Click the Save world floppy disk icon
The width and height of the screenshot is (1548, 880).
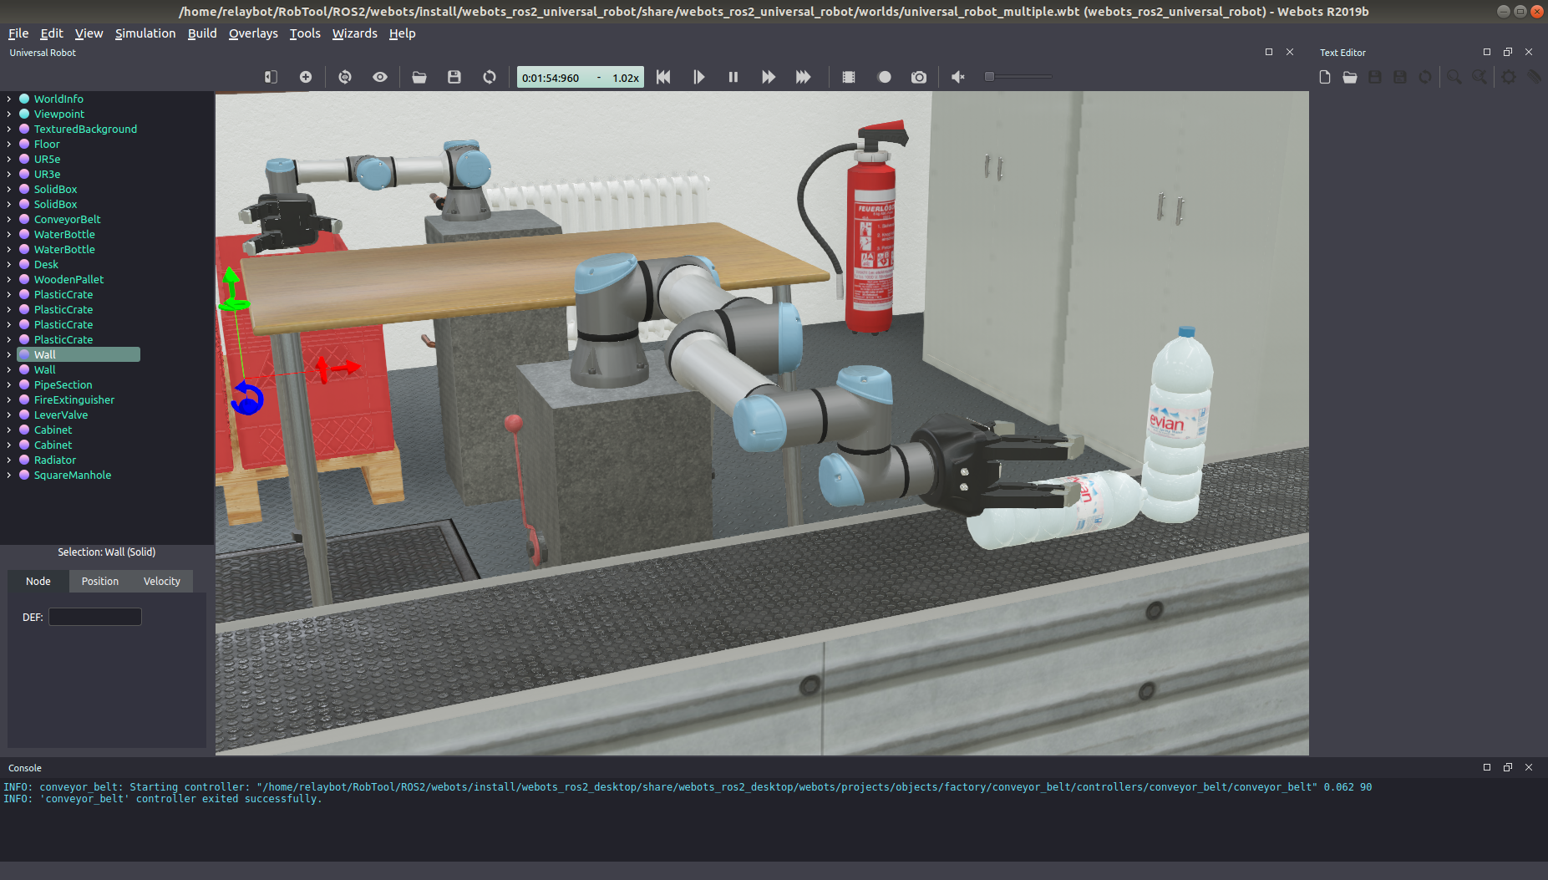tap(454, 77)
